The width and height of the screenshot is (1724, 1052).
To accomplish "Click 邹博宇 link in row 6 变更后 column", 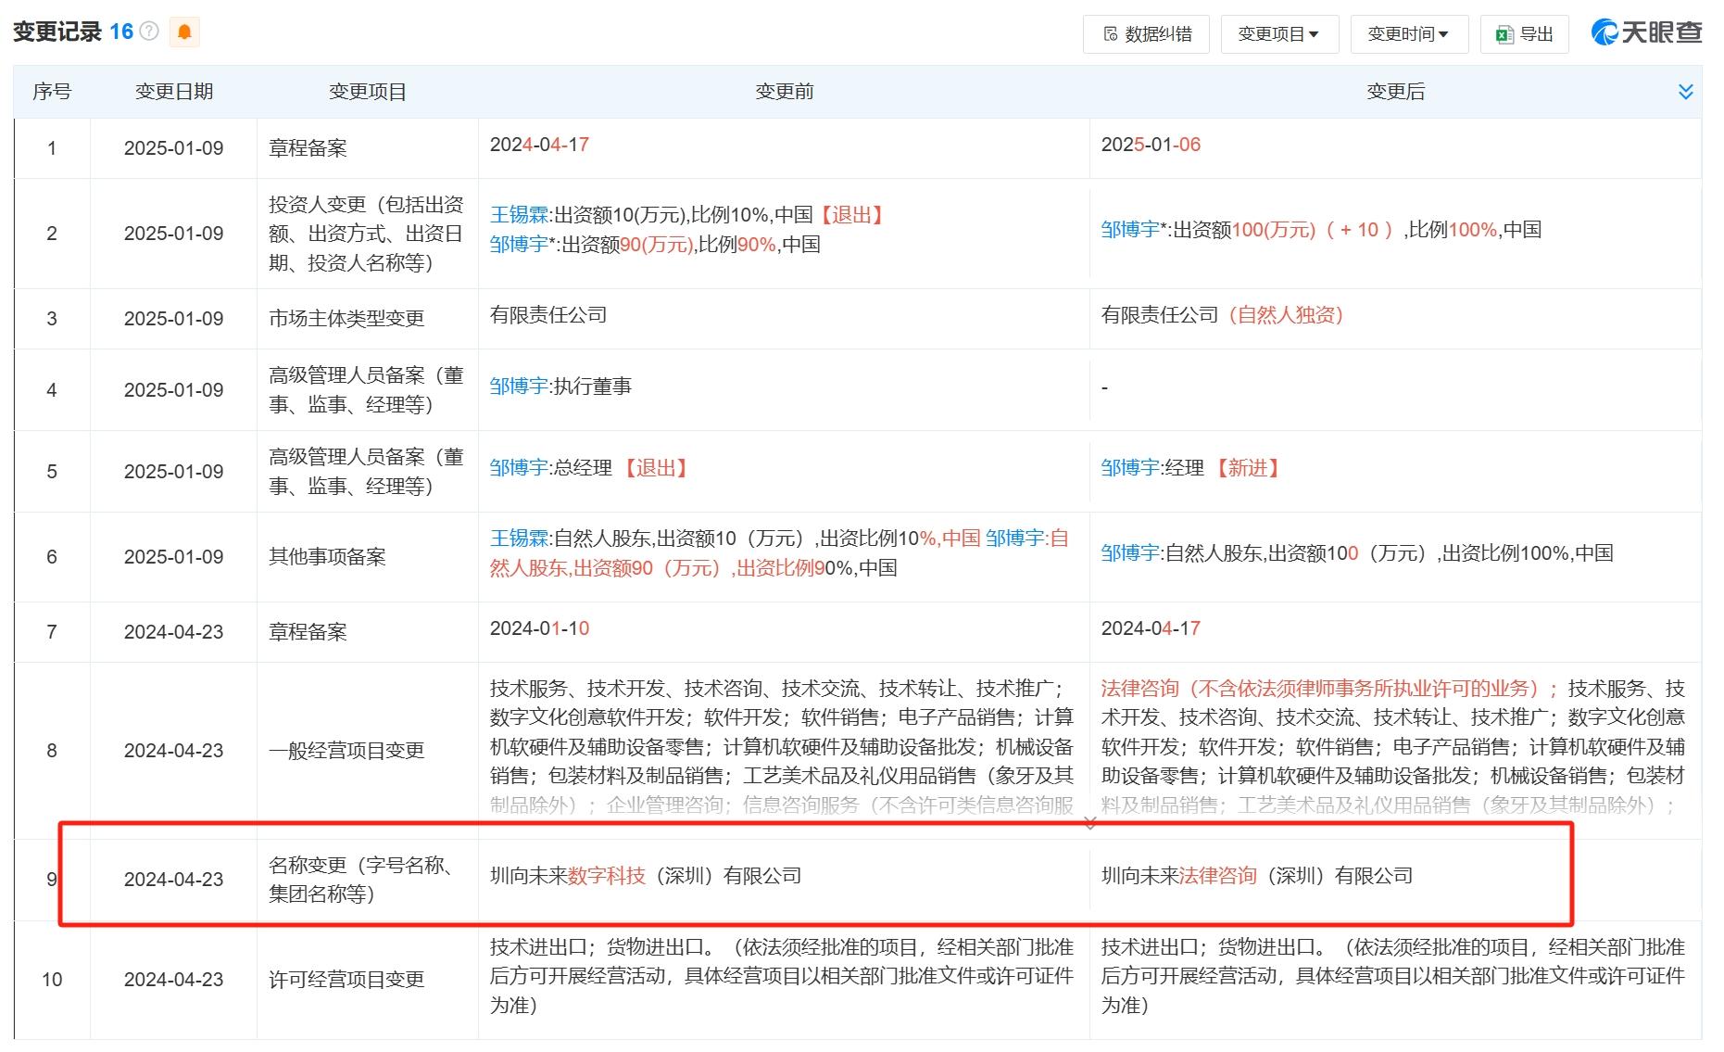I will 1130,553.
